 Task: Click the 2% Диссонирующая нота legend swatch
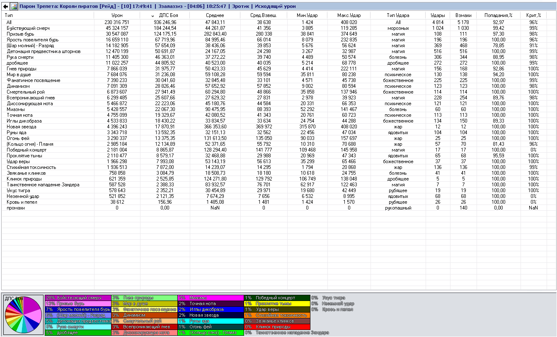click(144, 332)
